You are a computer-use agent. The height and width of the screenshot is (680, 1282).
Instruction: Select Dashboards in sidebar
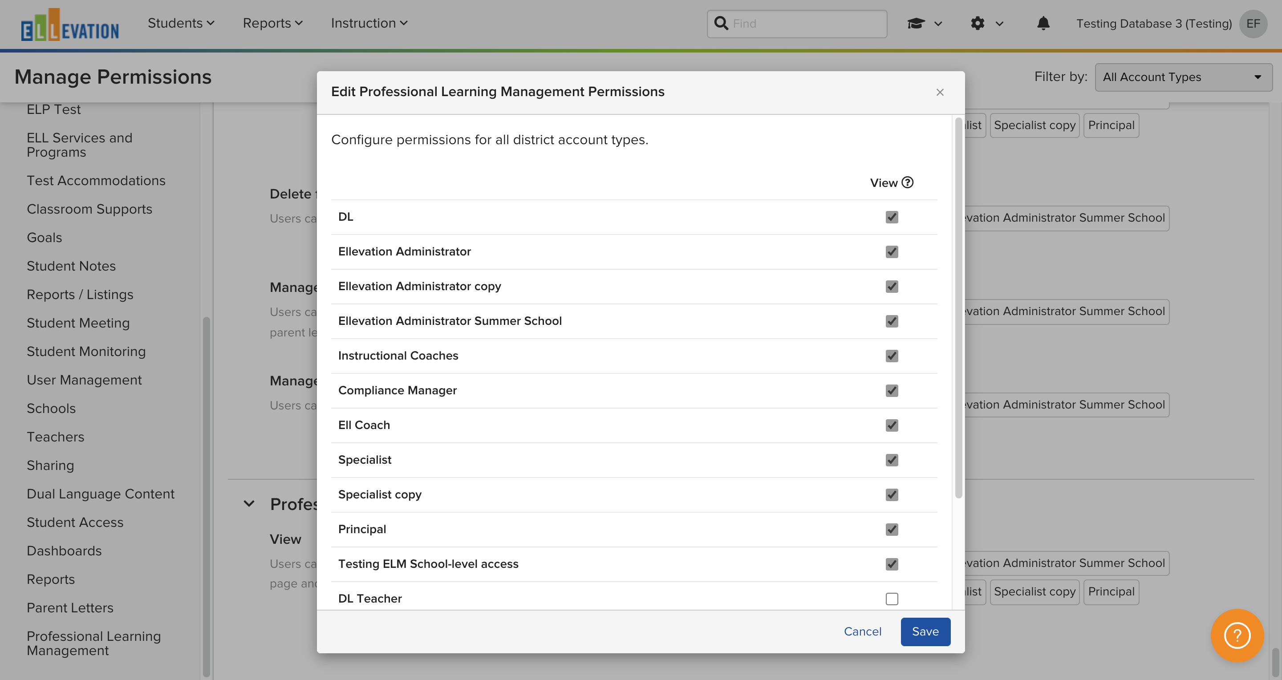coord(64,550)
